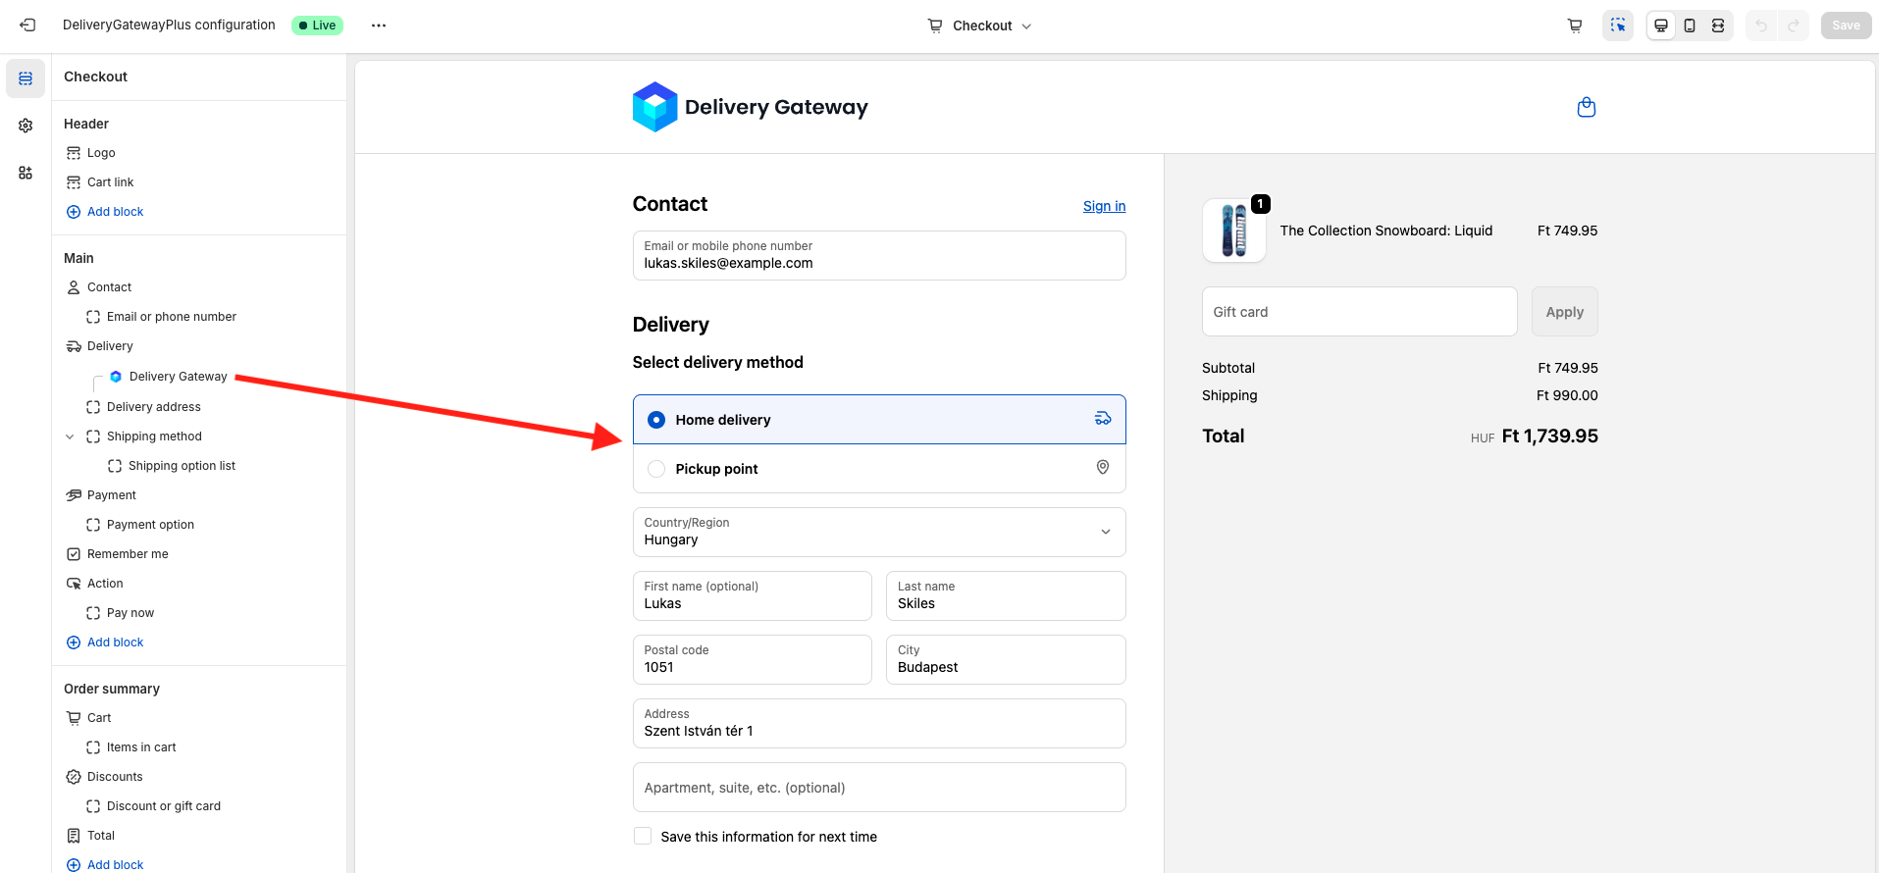The width and height of the screenshot is (1879, 873).
Task: Open the three-dot more actions menu
Action: click(x=379, y=26)
